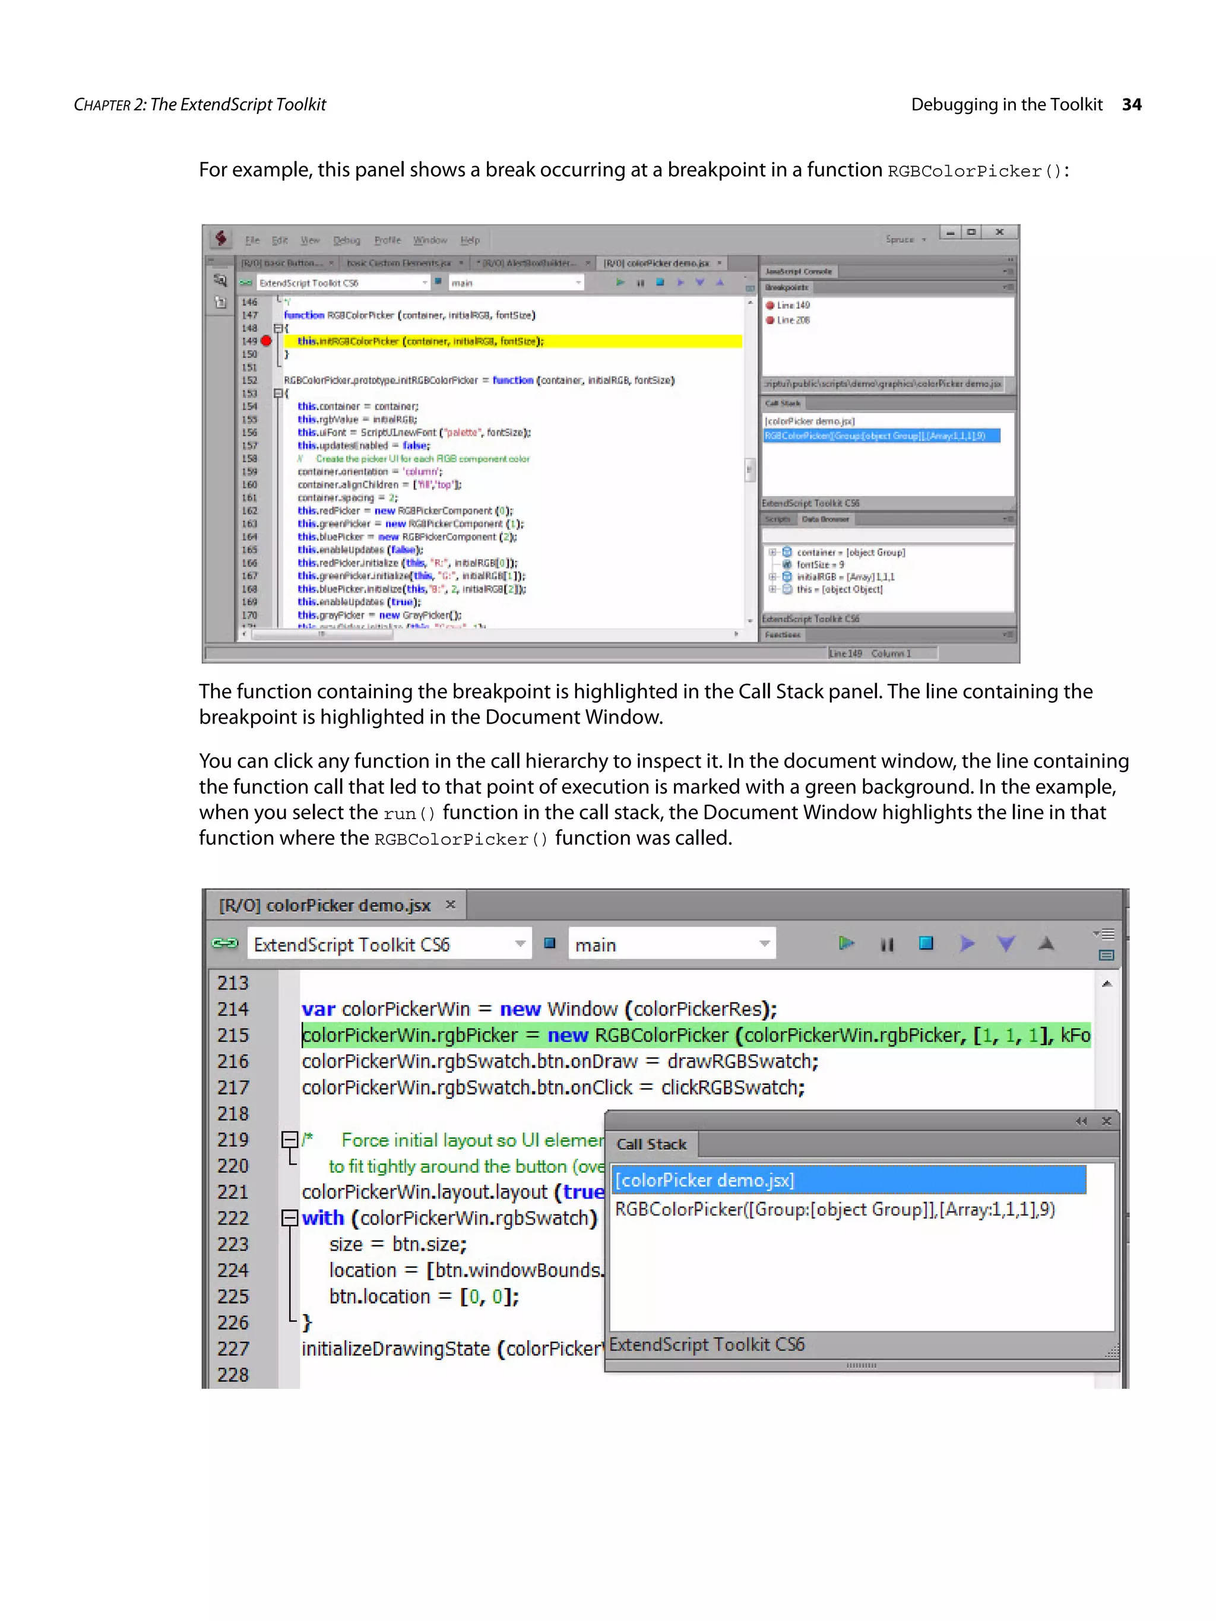Click Step Over arrow in upper screenshot

[x=680, y=282]
